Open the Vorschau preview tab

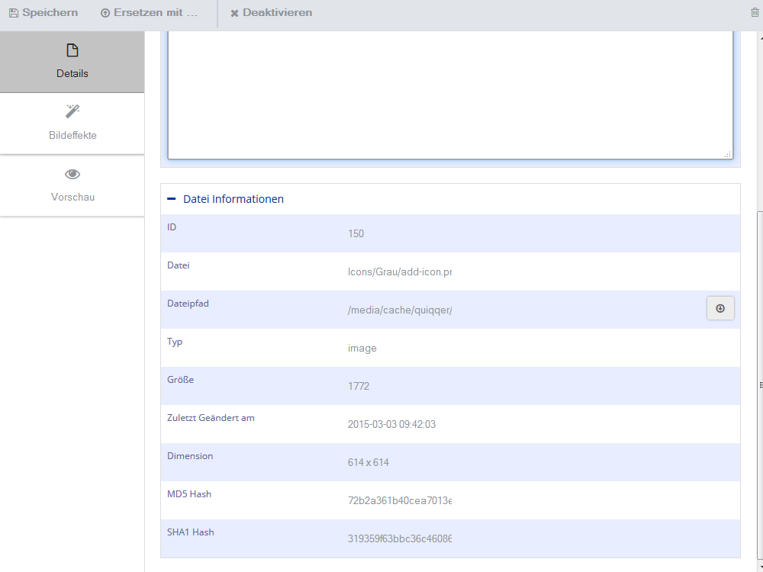pyautogui.click(x=72, y=185)
